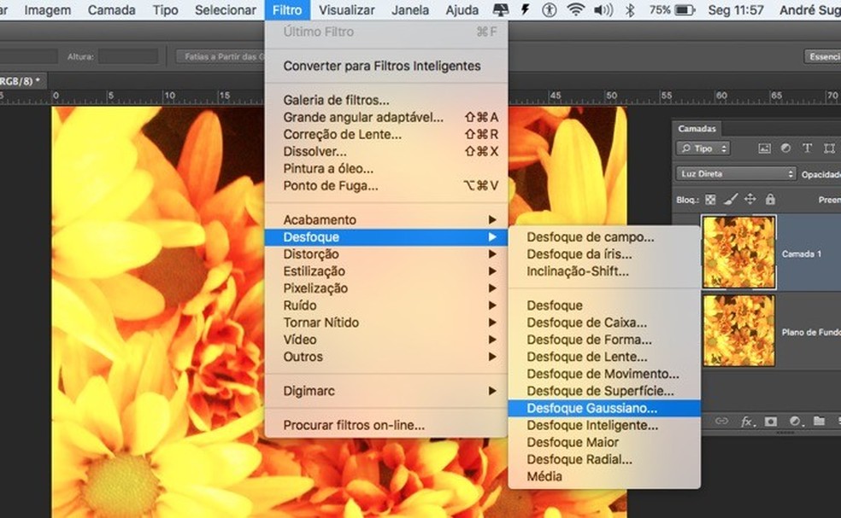Toggle lock transparent pixels icon

point(711,200)
